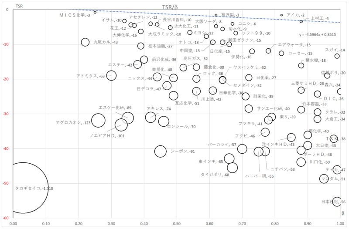The height and width of the screenshot is (229, 349).
Task: Click the 長谷川香料, -10 label
Action: (177, 20)
